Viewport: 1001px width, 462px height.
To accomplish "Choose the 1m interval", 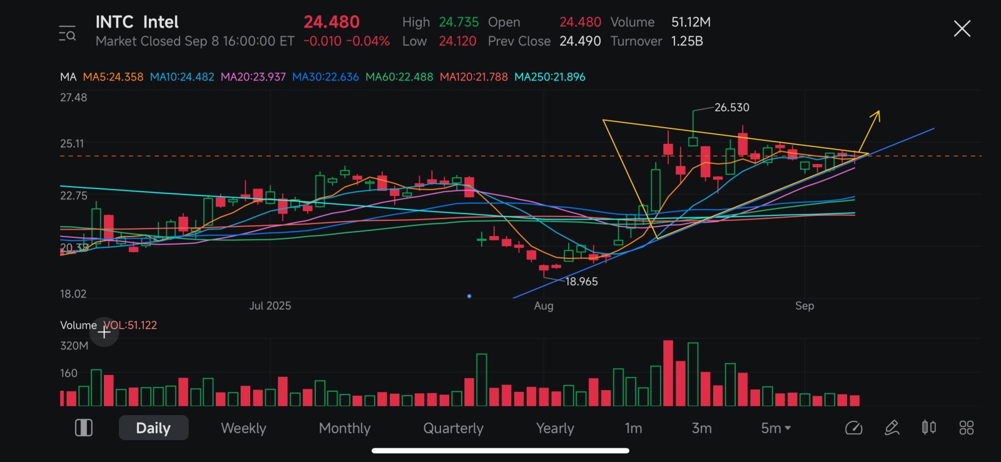I will (x=633, y=428).
